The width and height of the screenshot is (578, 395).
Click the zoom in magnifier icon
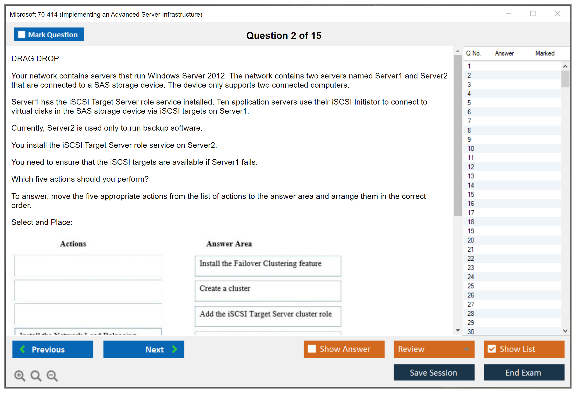tap(20, 375)
